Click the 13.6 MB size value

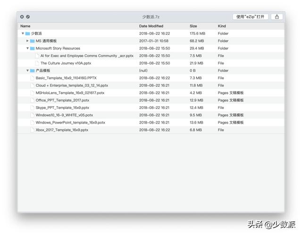point(196,123)
